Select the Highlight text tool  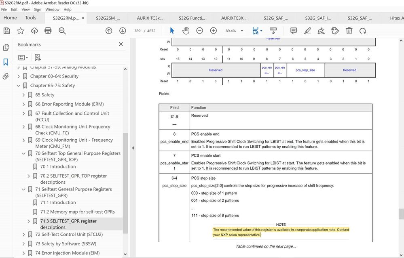[307, 31]
